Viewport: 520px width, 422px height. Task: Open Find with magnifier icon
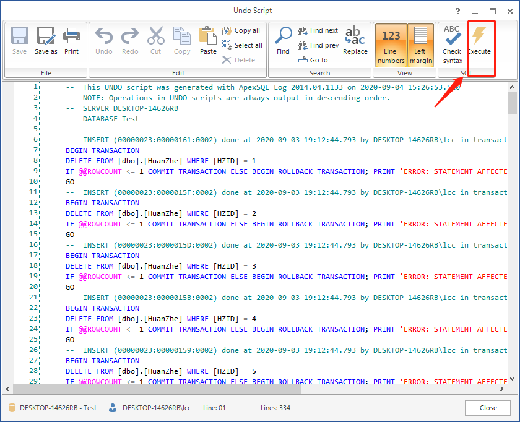284,40
